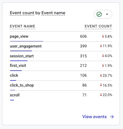The width and height of the screenshot is (123, 129).
Task: Click the 86 count value
Action: tap(84, 85)
